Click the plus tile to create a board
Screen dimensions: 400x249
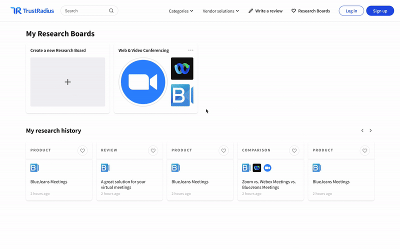pyautogui.click(x=67, y=82)
